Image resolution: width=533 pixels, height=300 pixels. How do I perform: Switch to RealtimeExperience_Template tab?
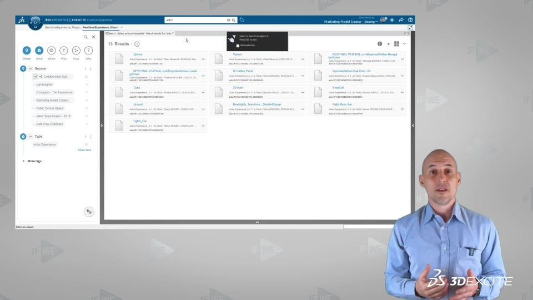[63, 27]
